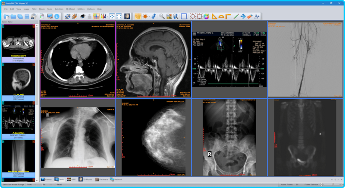Image resolution: width=345 pixels, height=188 pixels.
Task: Click Frame Selector plus button
Action: click(x=342, y=185)
